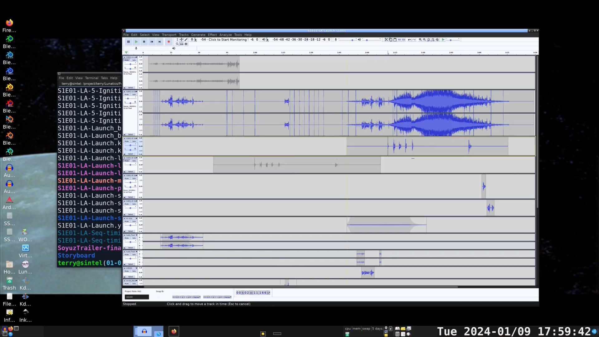
Task: Toggle Mute on the second stereo track
Action: (127, 95)
